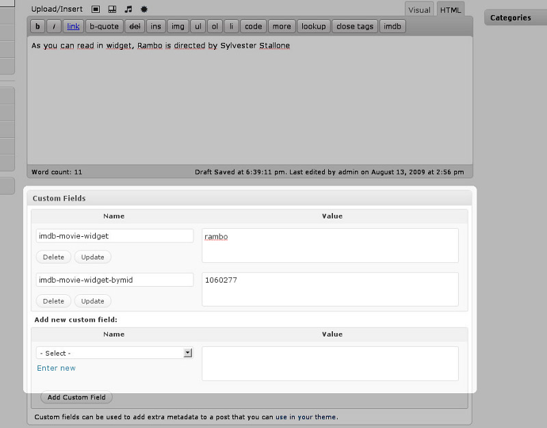Click the empty new custom field value box
Screen dimensions: 547x428
pos(330,364)
